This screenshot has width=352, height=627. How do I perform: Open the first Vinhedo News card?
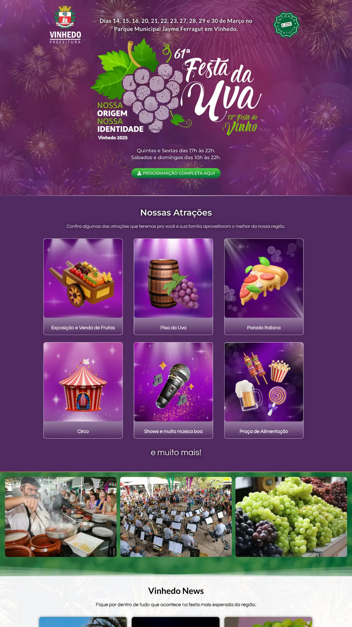[83, 622]
